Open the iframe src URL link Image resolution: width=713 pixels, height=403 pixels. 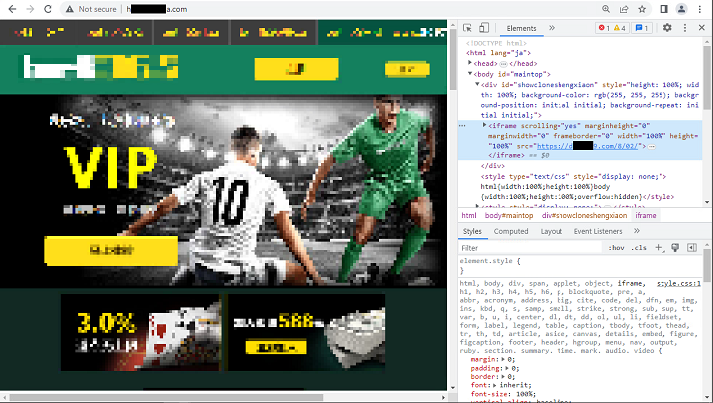coord(587,146)
